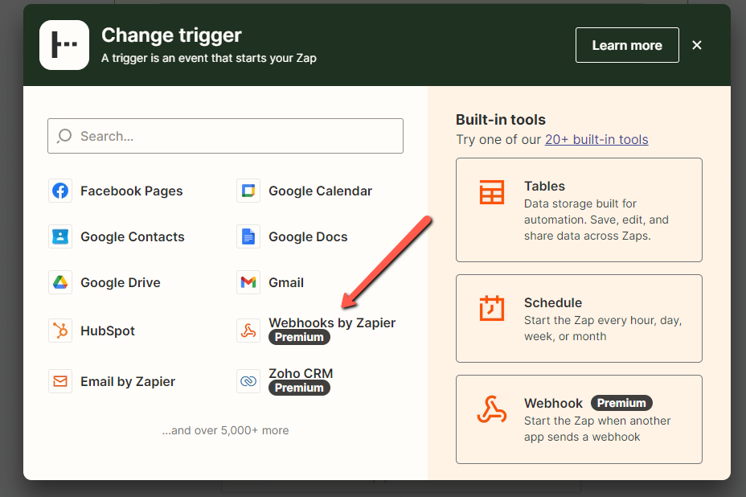Click the search magnifier icon
746x497 pixels.
click(64, 136)
